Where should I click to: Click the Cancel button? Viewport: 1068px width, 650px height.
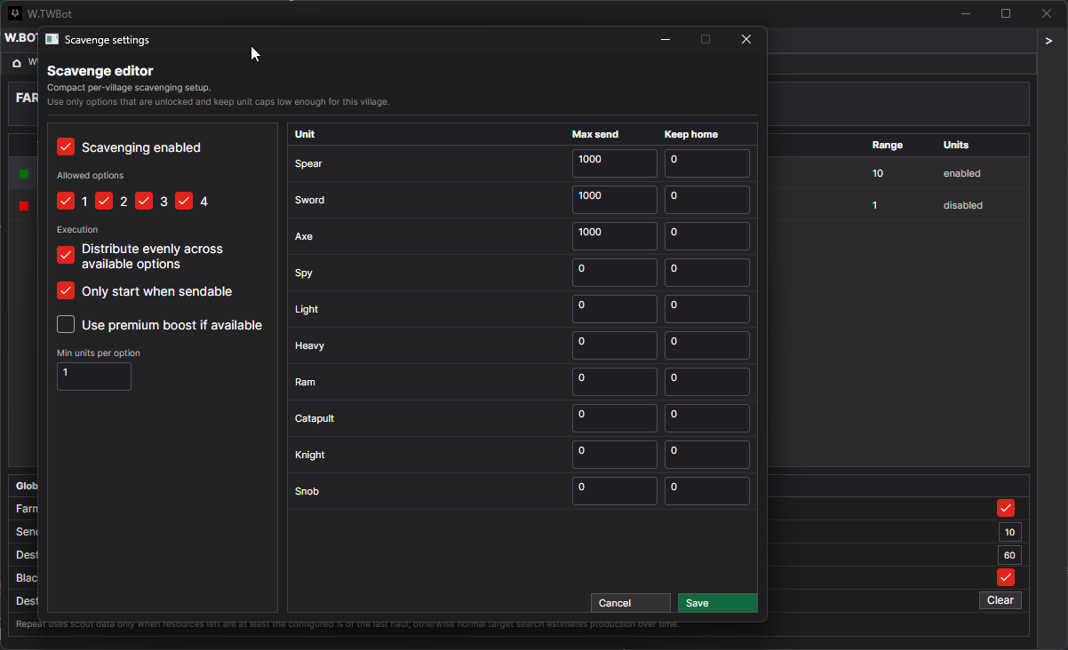pyautogui.click(x=631, y=603)
